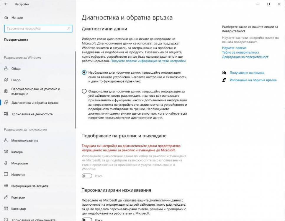
Task: Click the contacts icon beside Контакти
Action: click(6, 197)
